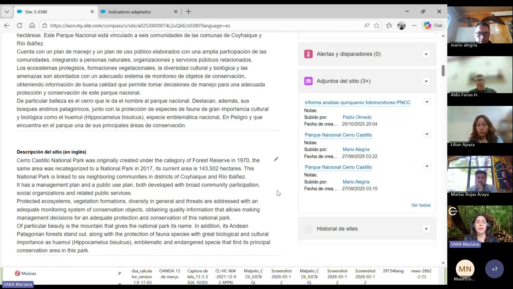Close the Indicadores adaptados tab

(x=176, y=12)
